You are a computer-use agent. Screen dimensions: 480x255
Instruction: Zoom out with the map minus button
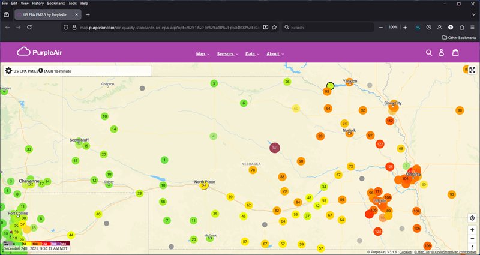(472, 238)
